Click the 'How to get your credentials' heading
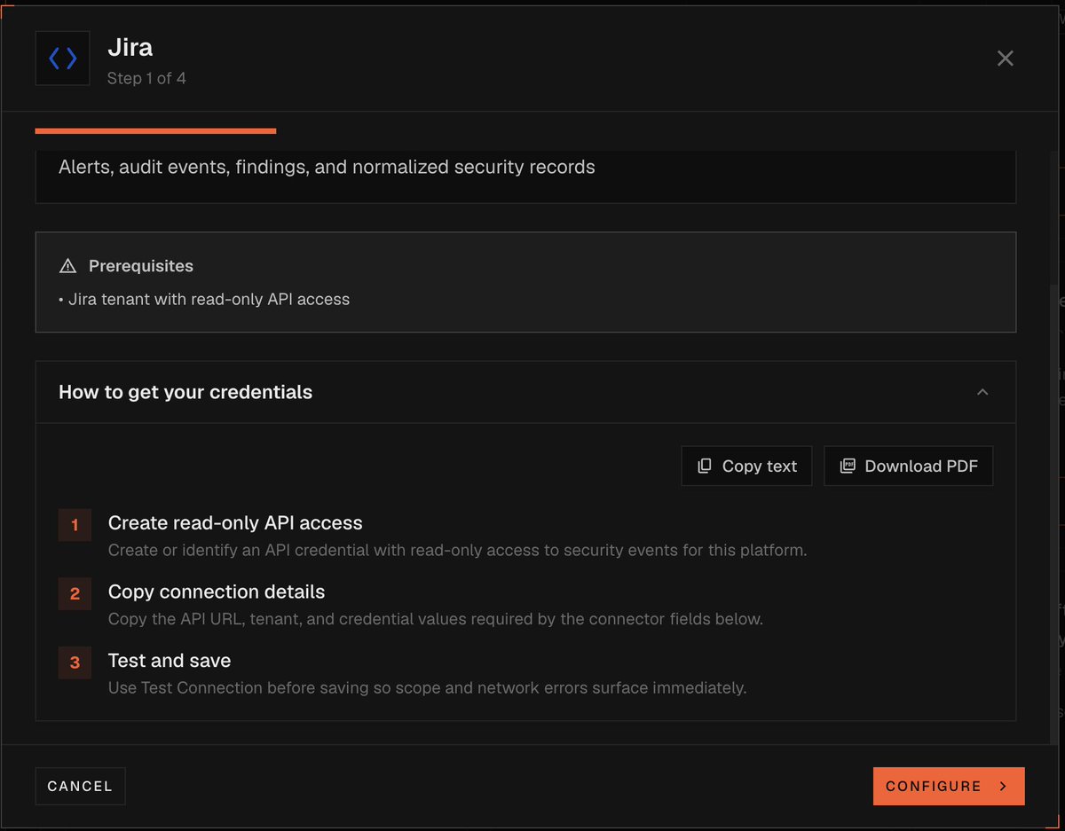 (x=185, y=392)
